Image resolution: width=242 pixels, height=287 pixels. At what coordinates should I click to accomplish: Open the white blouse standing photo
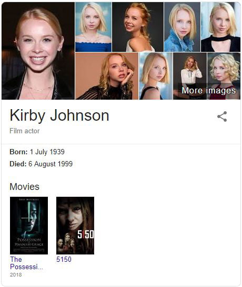tap(190, 76)
